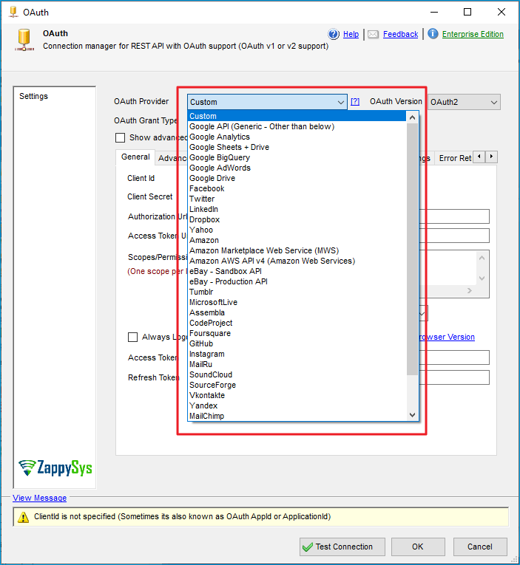Click the [?] provider help link
This screenshot has width=520, height=565.
[355, 102]
